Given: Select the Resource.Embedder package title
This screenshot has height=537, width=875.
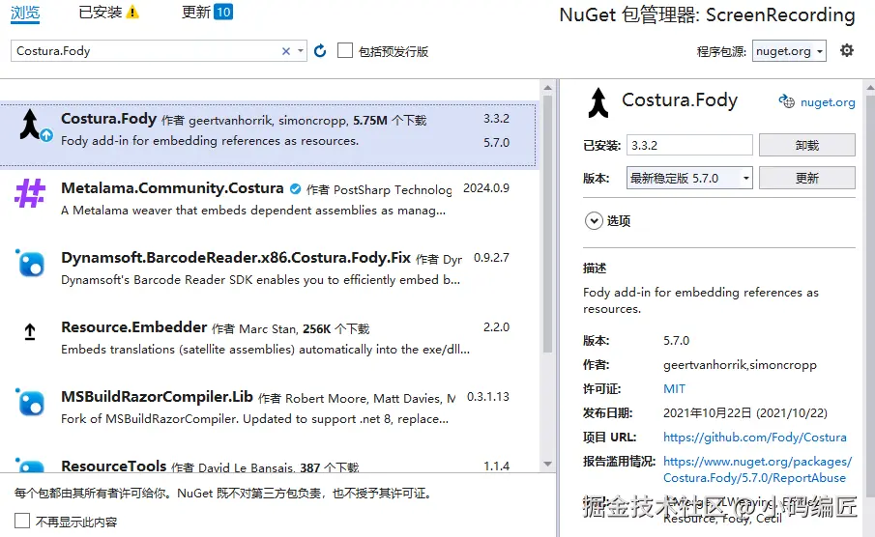Looking at the screenshot, I should [134, 327].
